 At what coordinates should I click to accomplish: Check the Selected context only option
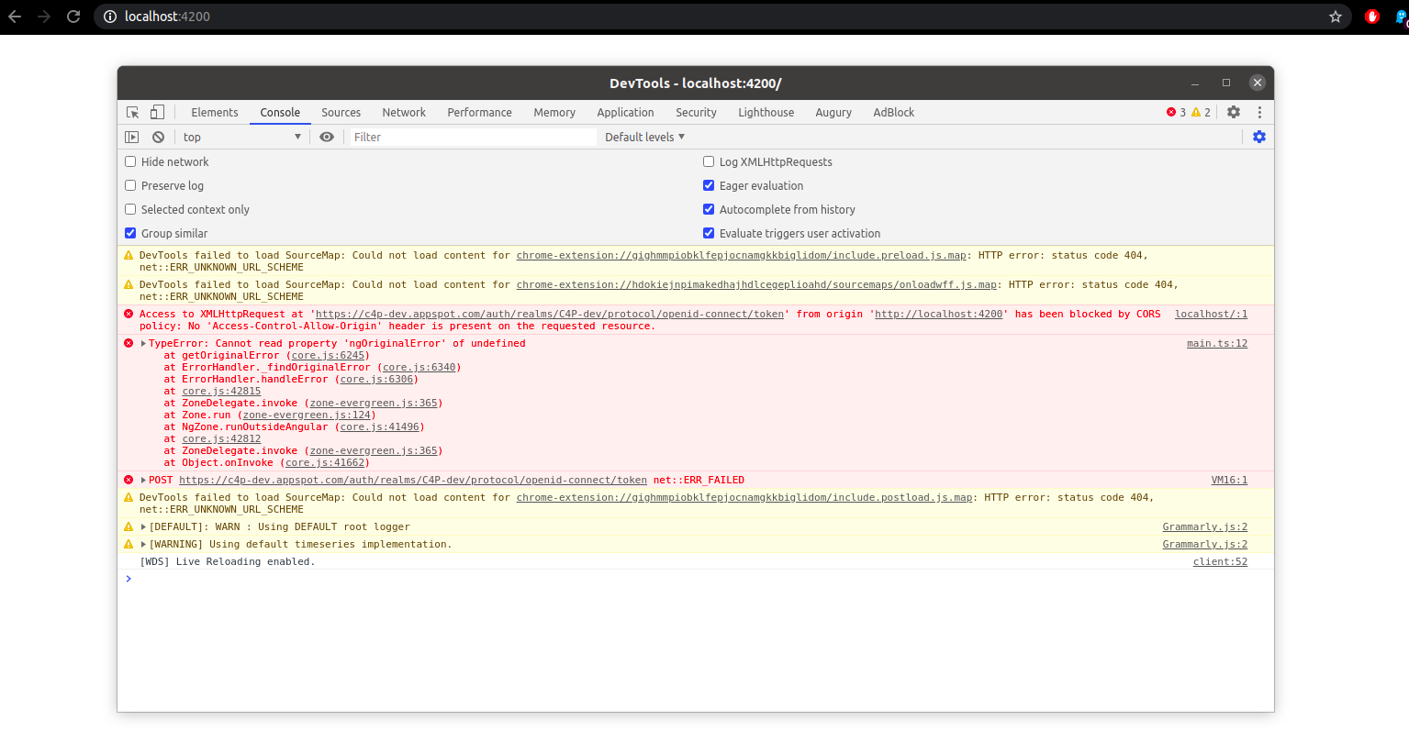coord(130,209)
